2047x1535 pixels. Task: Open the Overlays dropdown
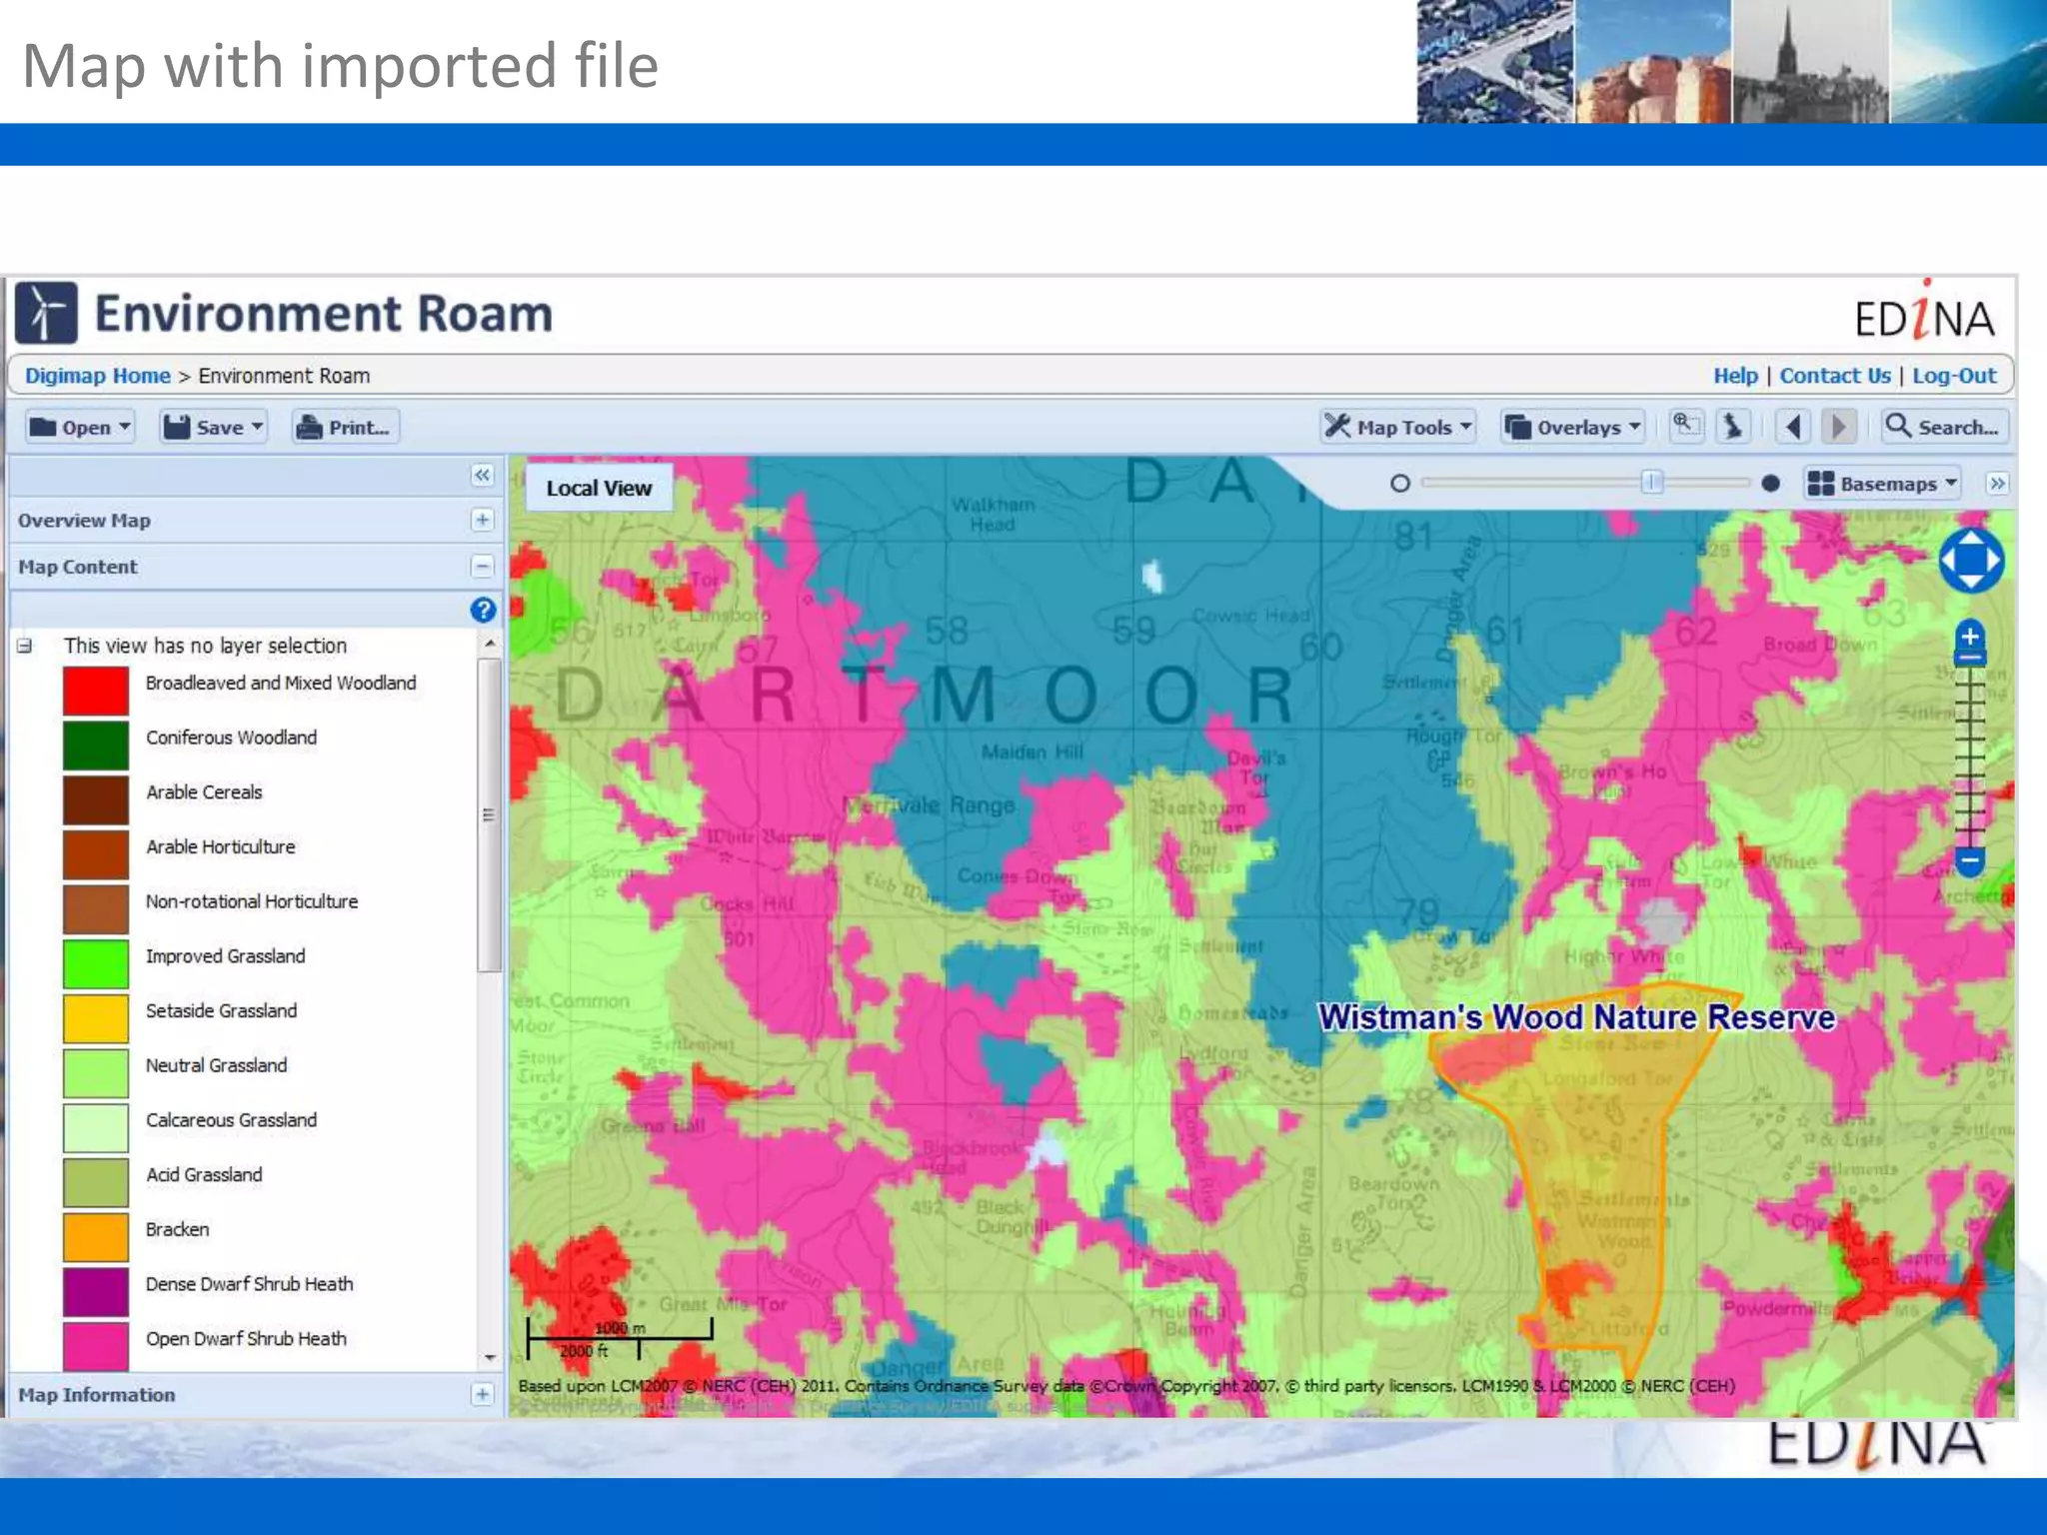(1573, 428)
